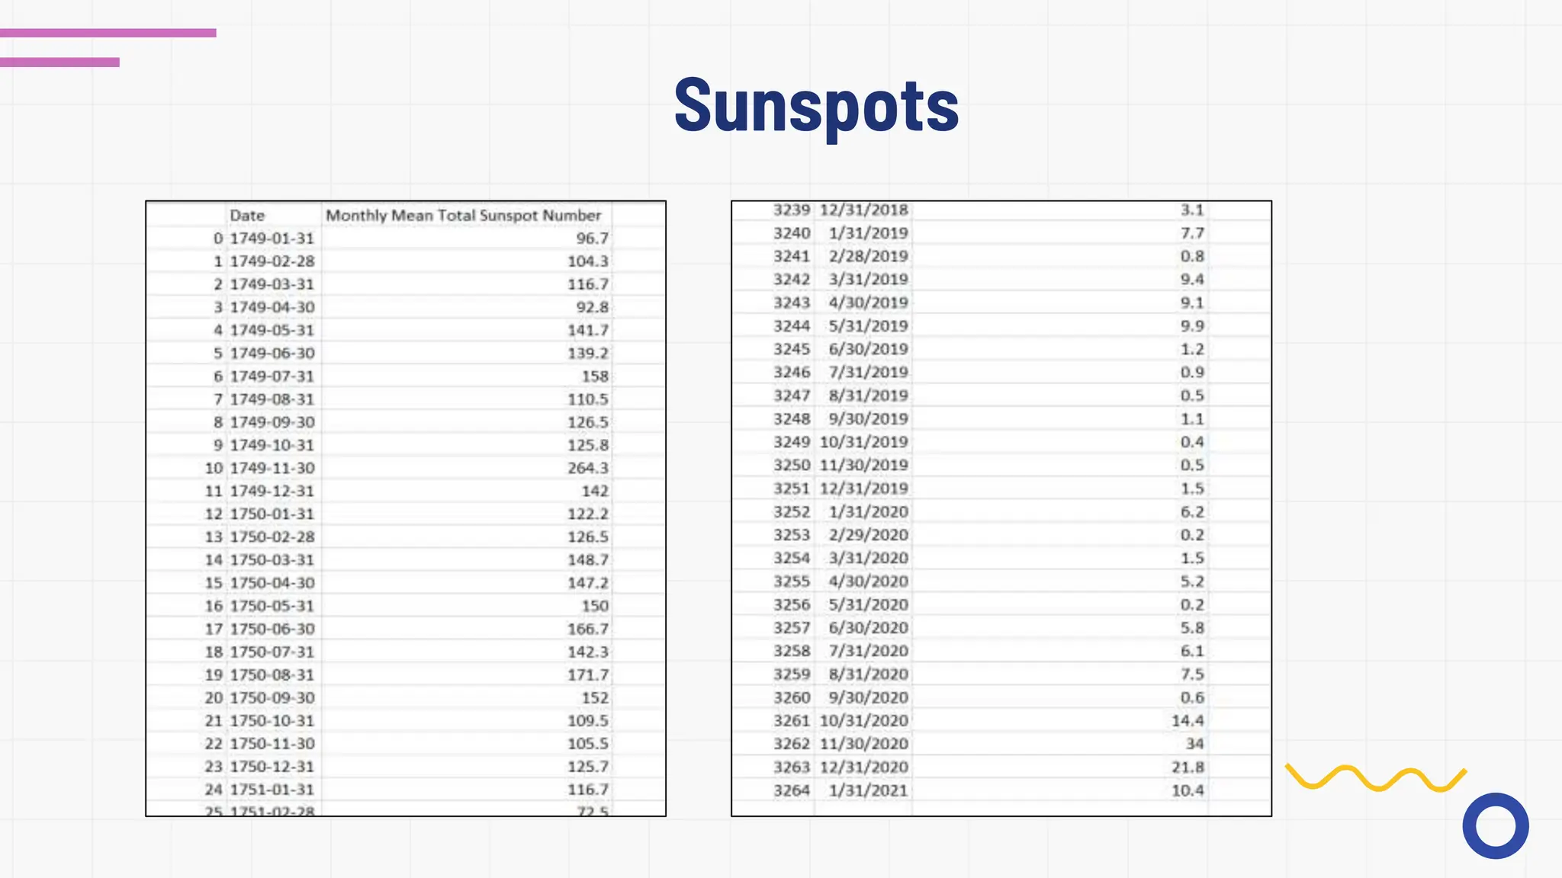
Task: Select the value 7.5
Action: (x=1192, y=675)
